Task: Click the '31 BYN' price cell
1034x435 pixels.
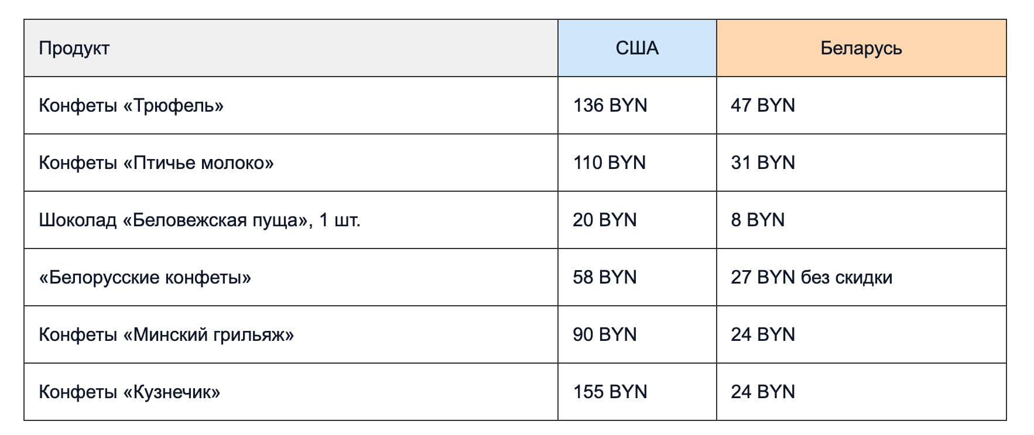Action: click(763, 163)
